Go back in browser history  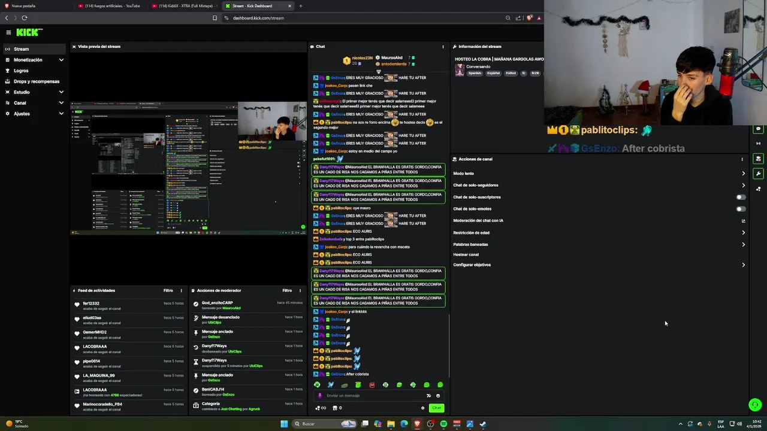tap(7, 18)
